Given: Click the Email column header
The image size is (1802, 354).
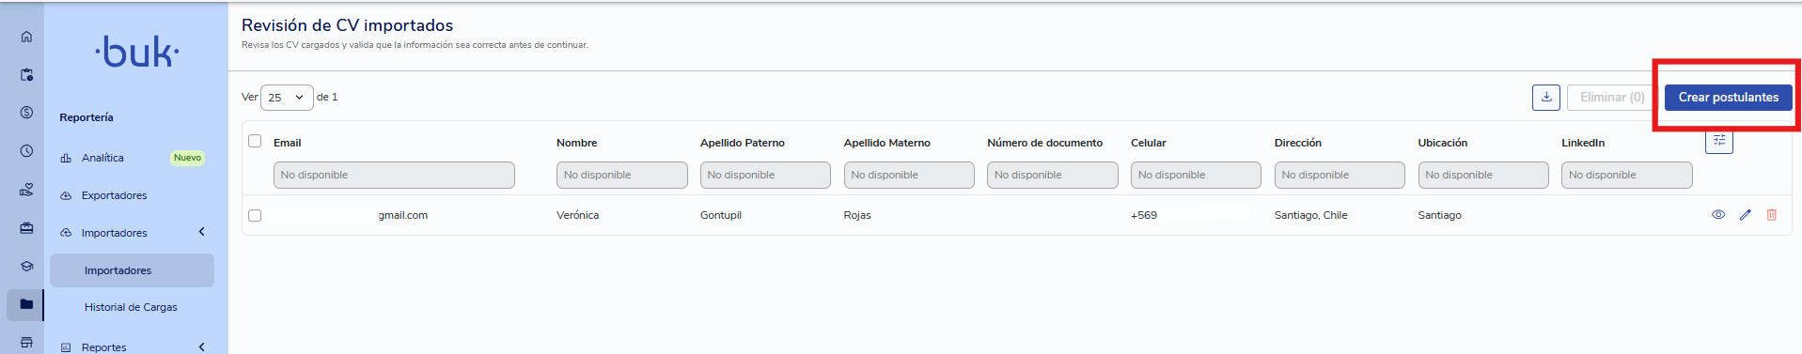Looking at the screenshot, I should [x=288, y=143].
